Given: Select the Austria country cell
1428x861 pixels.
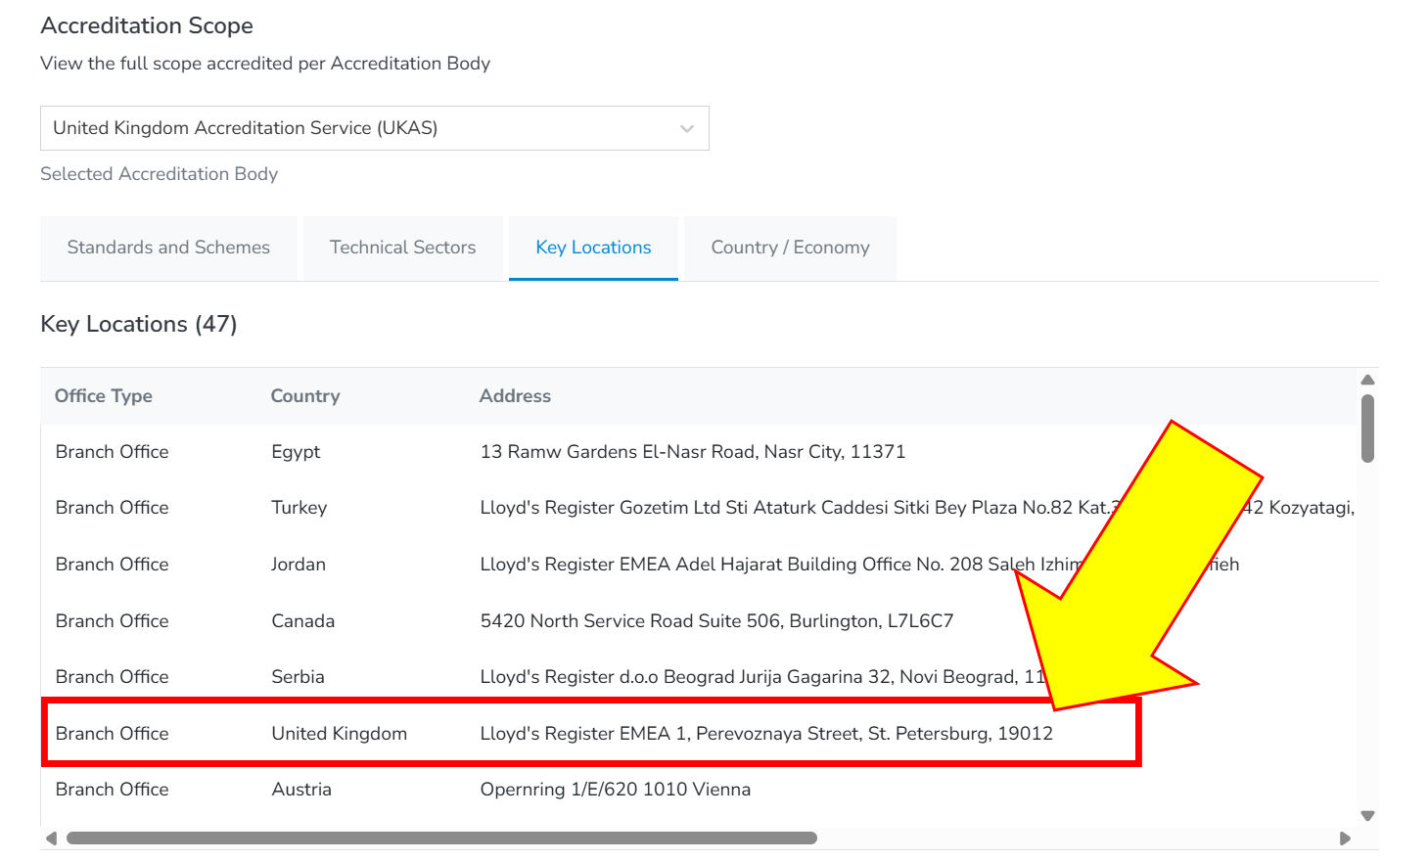Looking at the screenshot, I should point(301,790).
